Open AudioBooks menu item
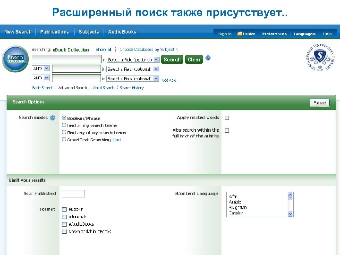Image resolution: width=340 pixels, height=255 pixels. (122, 32)
